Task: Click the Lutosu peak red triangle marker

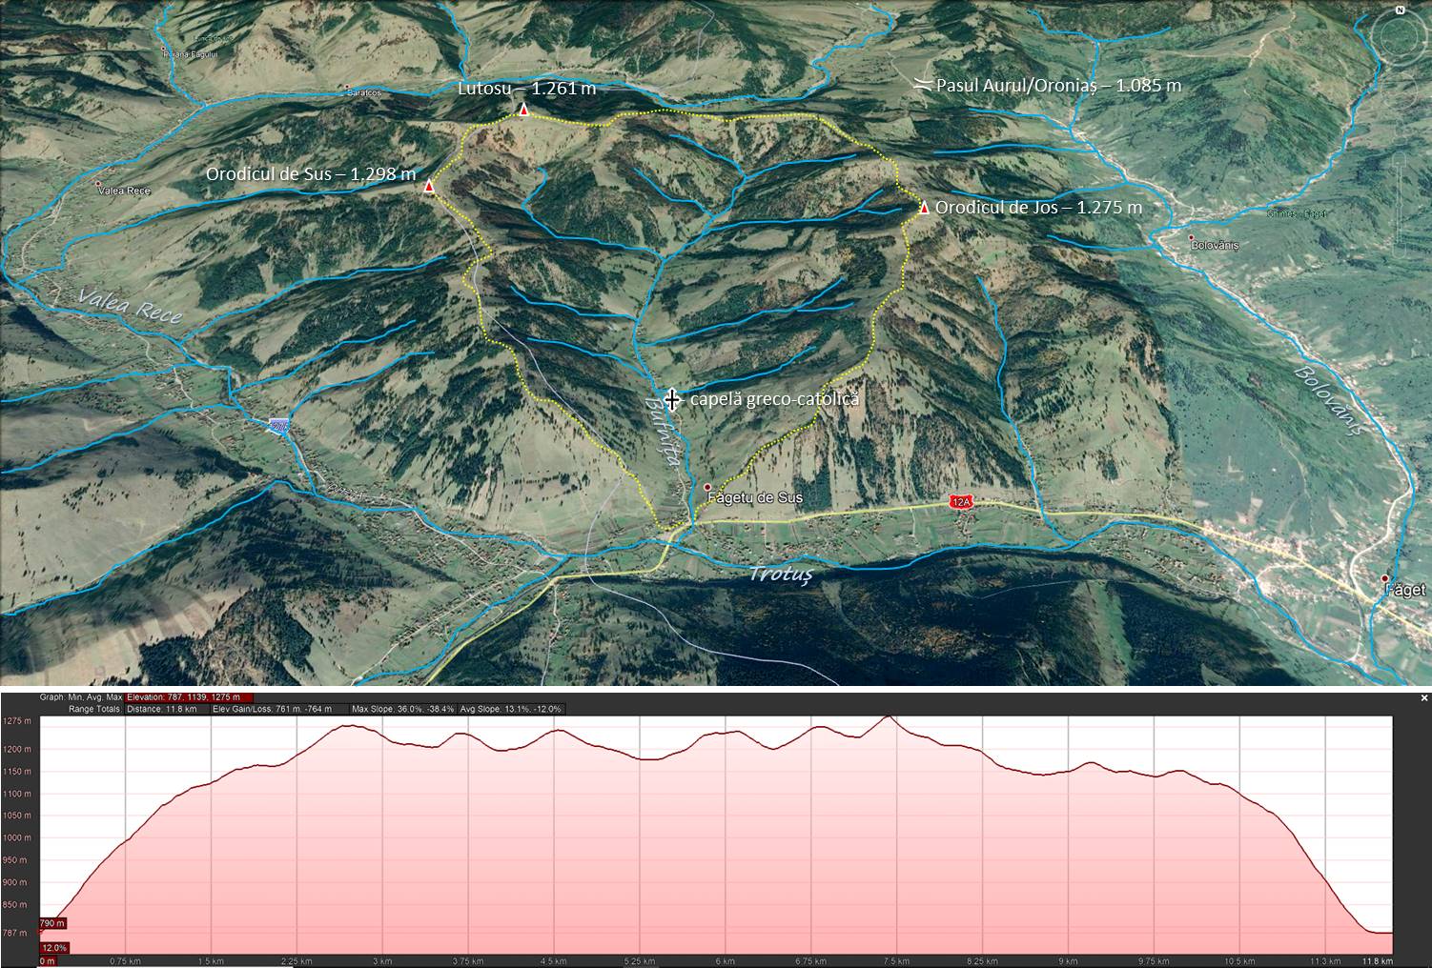Action: [523, 111]
